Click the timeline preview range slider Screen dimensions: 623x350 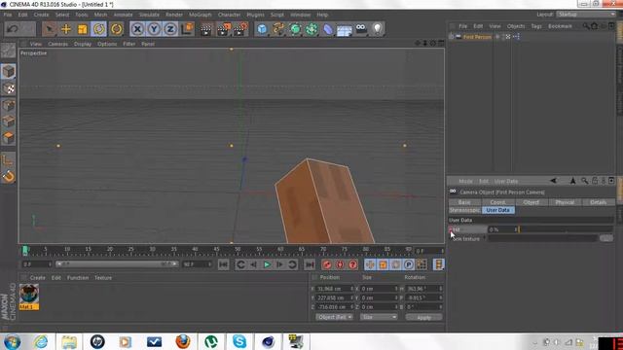(117, 263)
